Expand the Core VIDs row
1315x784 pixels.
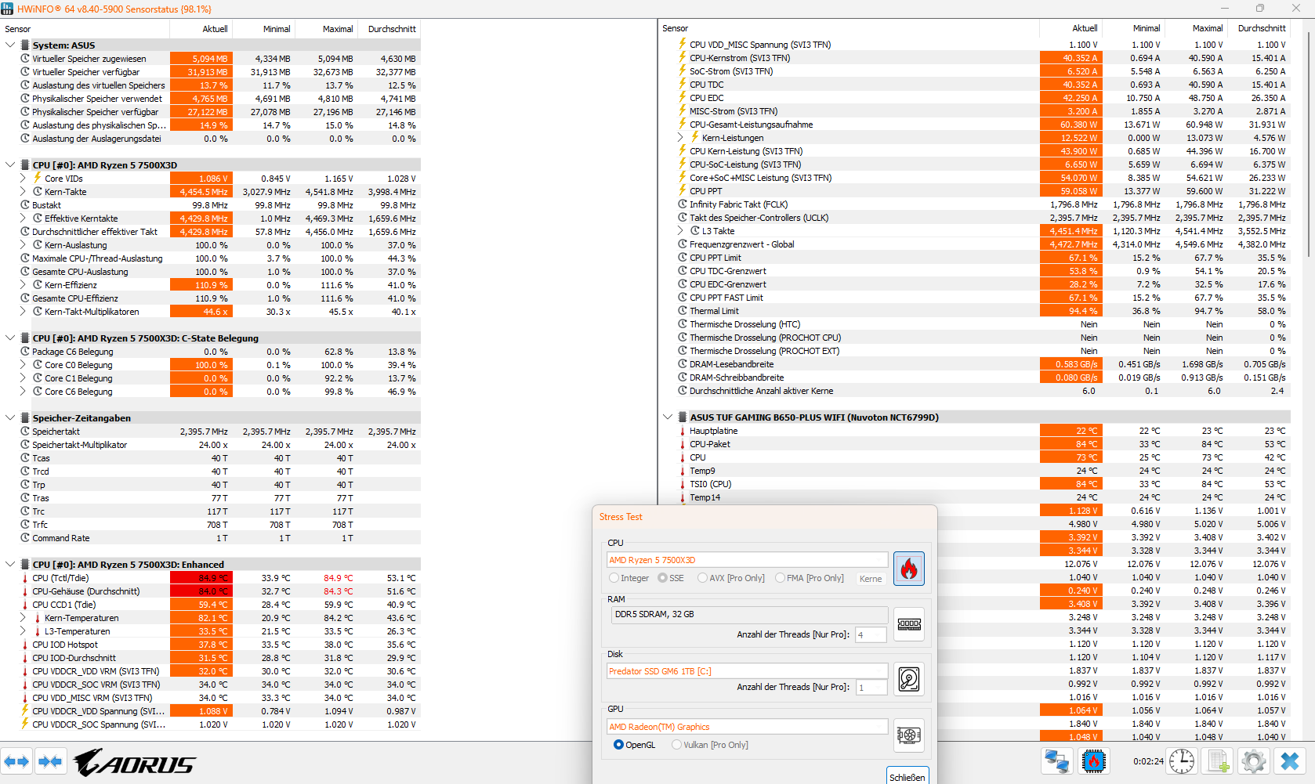(x=24, y=179)
